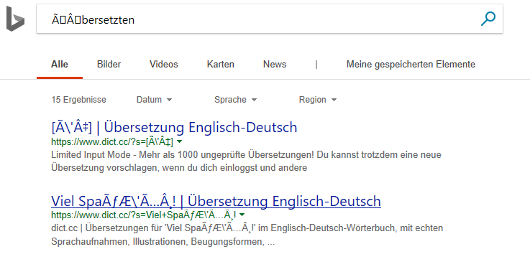Click snippet text mentioning 'Sprachaufnahmen, Illustrationen'
Image resolution: width=530 pixels, height=262 pixels.
(247, 235)
